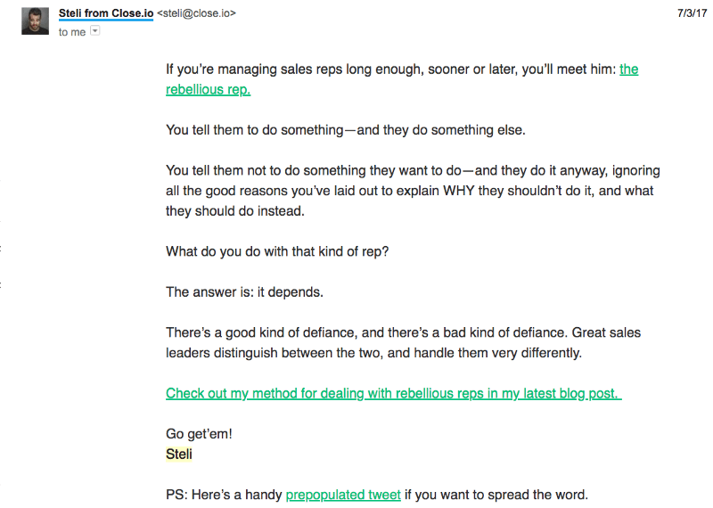Click the 7/3/17 email date
The image size is (713, 508).
(x=693, y=13)
